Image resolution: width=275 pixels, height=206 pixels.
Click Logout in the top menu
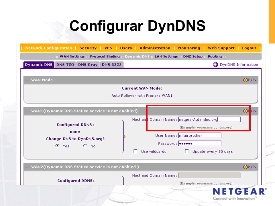point(249,48)
